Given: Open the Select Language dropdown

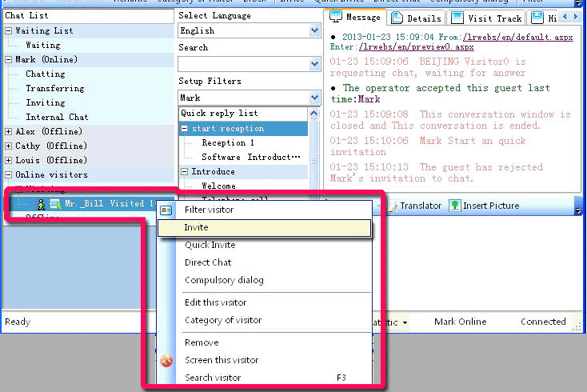Looking at the screenshot, I should (x=315, y=30).
